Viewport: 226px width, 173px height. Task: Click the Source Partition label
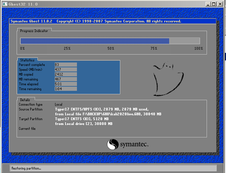pyautogui.click(x=31, y=109)
